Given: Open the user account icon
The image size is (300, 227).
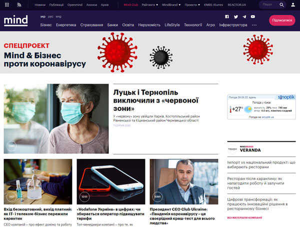Looking at the screenshot, I should [293, 5].
